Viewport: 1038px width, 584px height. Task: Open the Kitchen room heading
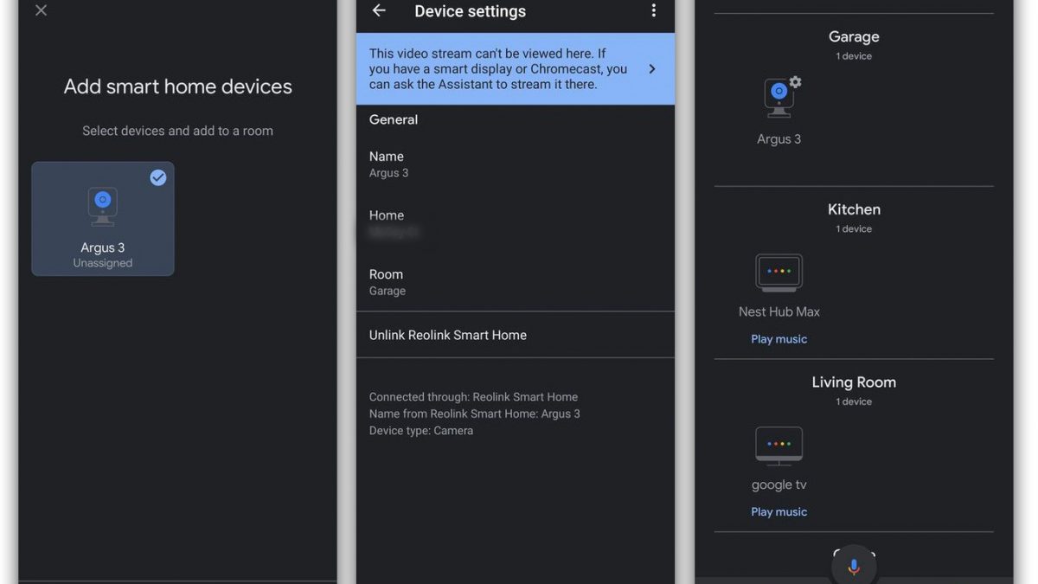click(x=854, y=209)
